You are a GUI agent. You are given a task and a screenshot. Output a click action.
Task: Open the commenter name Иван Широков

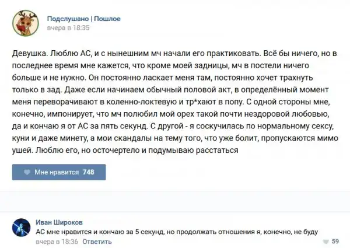coord(60,222)
